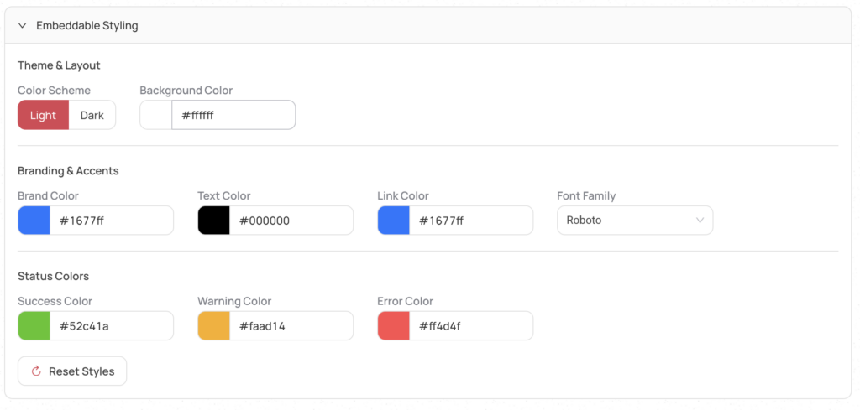Edit the Text Color hex field
The image size is (860, 410).
[x=291, y=221]
